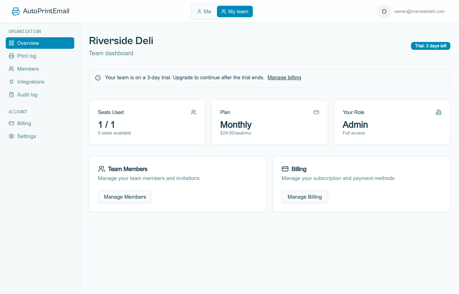Viewport: 459px width, 294px height.
Task: Click the Manage Billing button
Action: click(305, 197)
